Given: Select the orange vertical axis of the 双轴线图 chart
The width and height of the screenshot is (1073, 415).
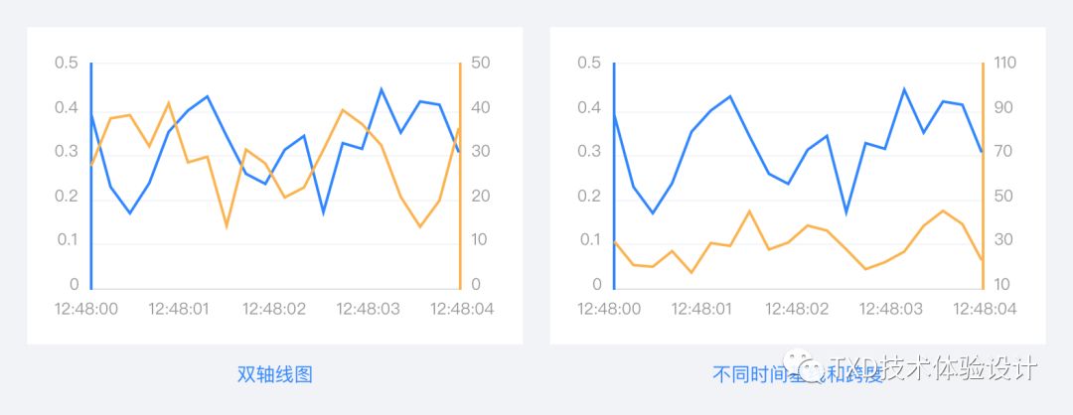Looking at the screenshot, I should pyautogui.click(x=460, y=176).
